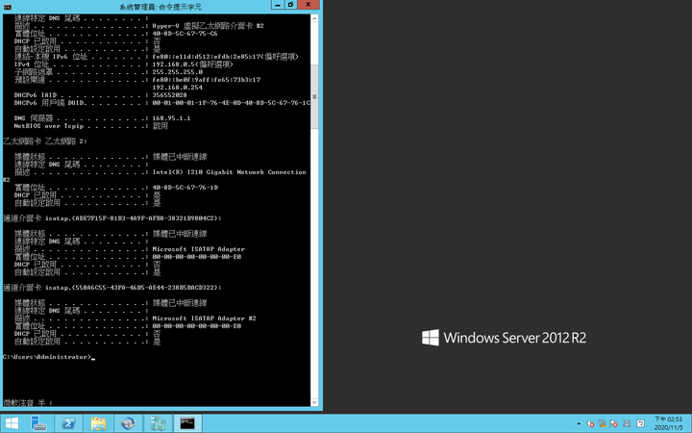Image resolution: width=692 pixels, height=433 pixels.
Task: Click the NetBIOS over Tcpip line
Action: pyautogui.click(x=90, y=126)
